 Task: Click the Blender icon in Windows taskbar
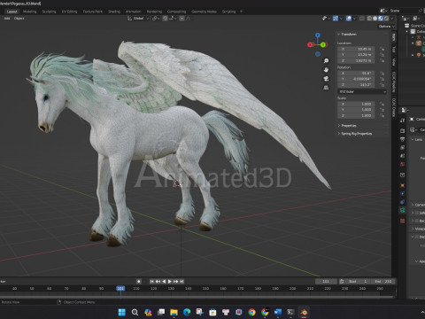(304, 312)
